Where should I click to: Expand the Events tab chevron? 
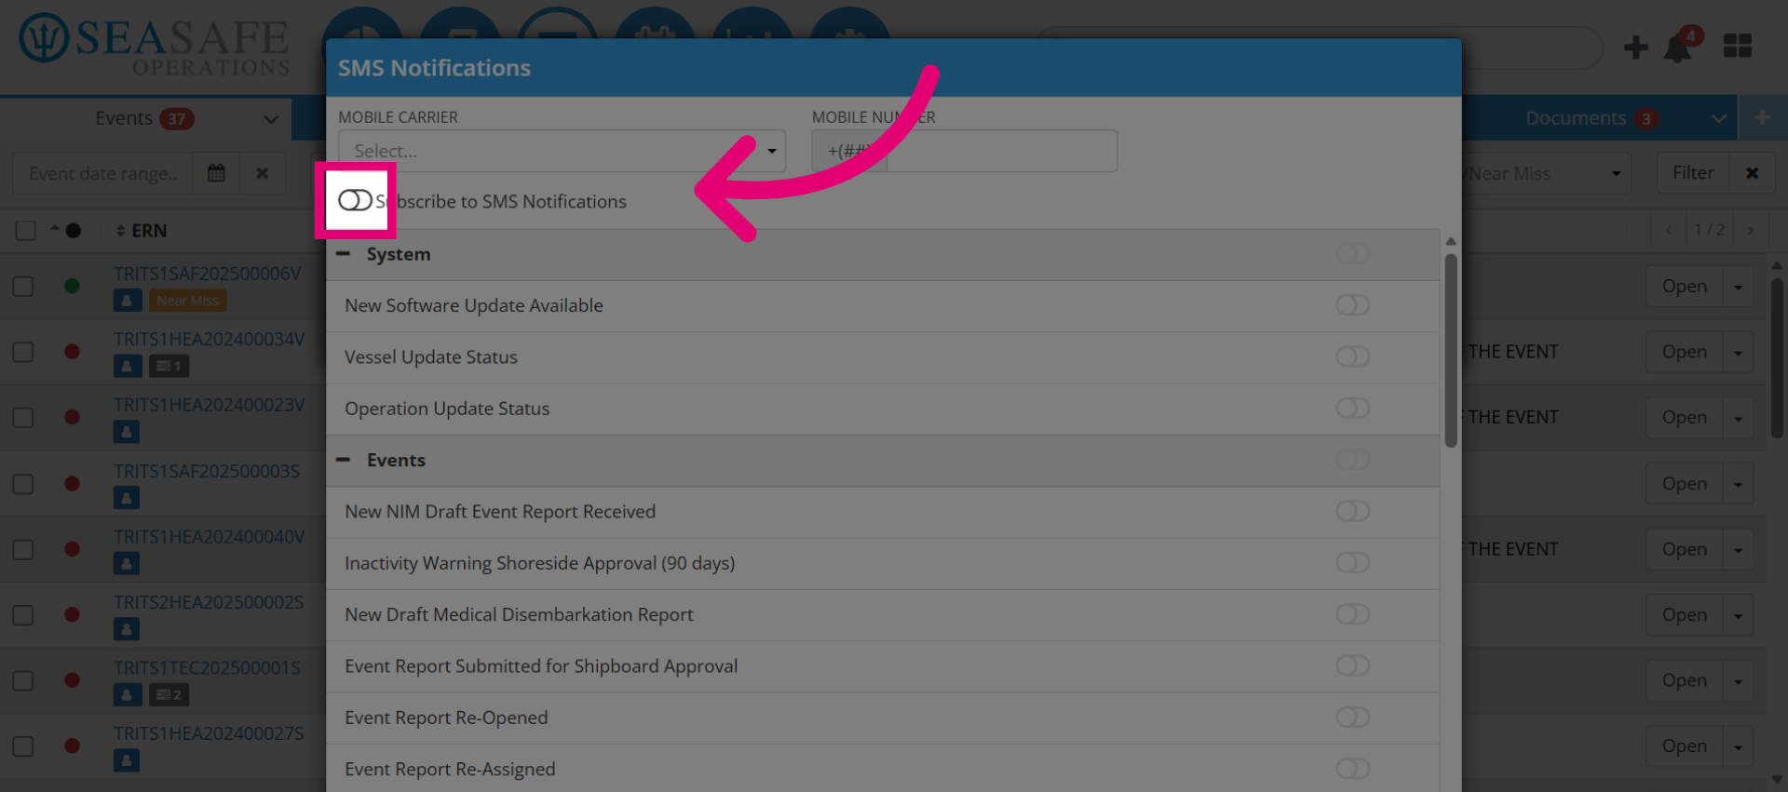point(271,119)
